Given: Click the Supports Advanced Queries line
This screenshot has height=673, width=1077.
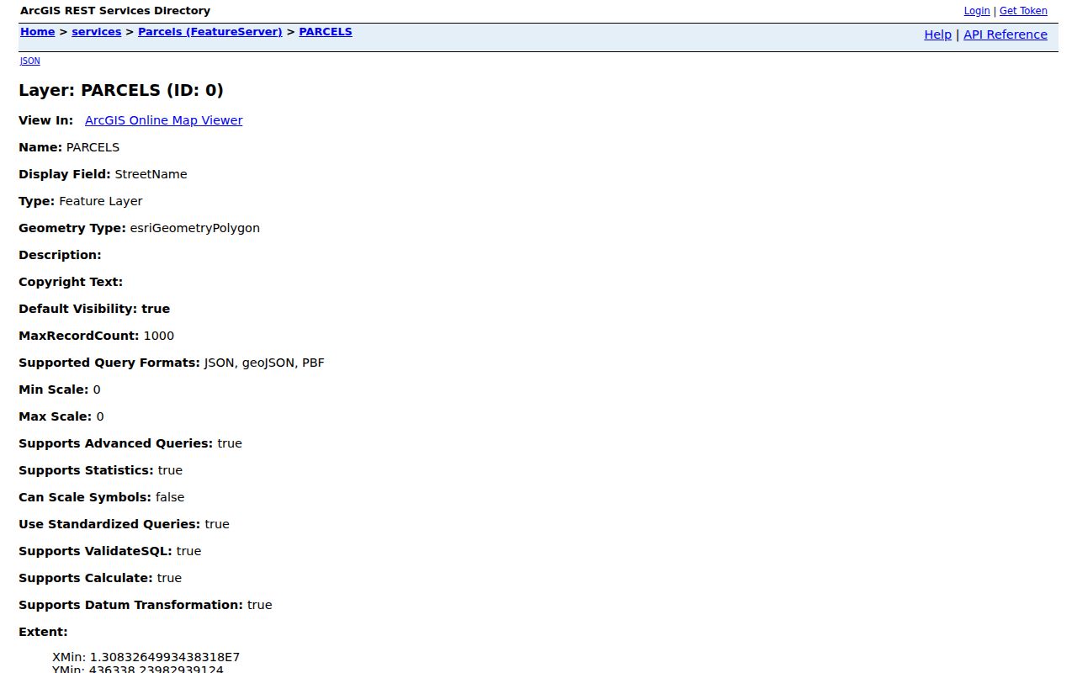Looking at the screenshot, I should (130, 443).
